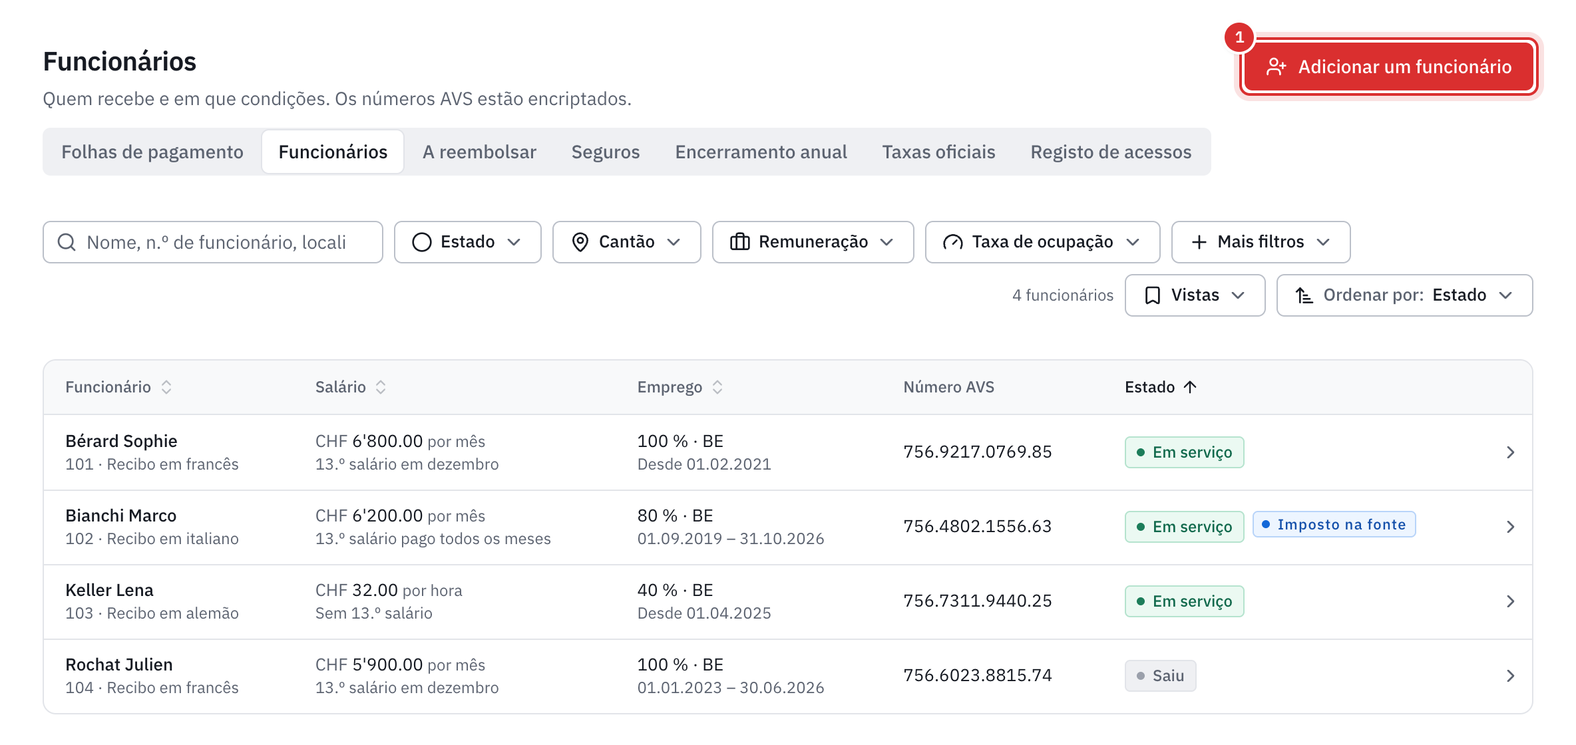Toggle Estado column sort arrow
Screen dimensions: 1576x745
click(x=1191, y=387)
